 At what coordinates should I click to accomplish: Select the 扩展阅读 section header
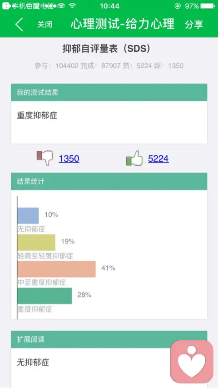(109, 339)
